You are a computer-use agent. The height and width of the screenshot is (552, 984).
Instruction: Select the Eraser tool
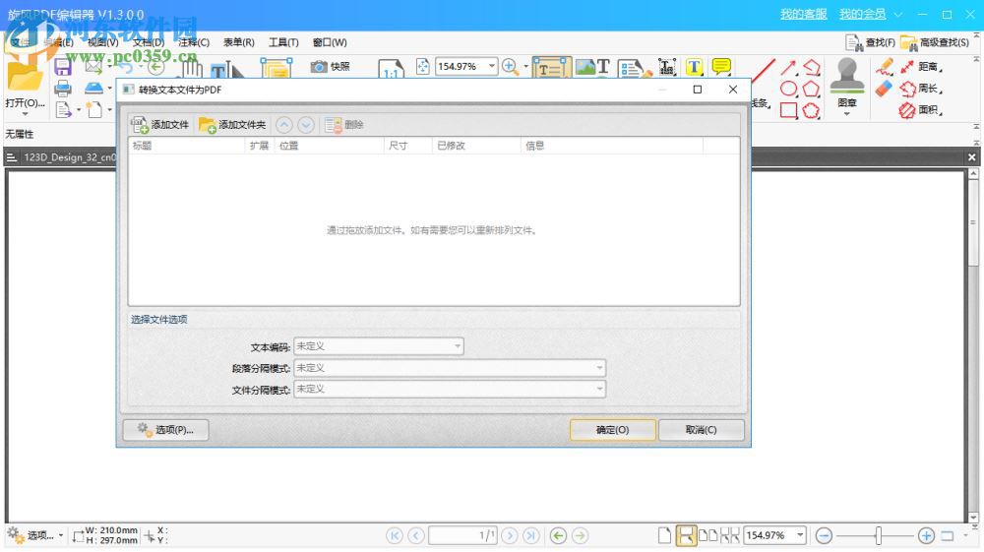click(x=884, y=89)
